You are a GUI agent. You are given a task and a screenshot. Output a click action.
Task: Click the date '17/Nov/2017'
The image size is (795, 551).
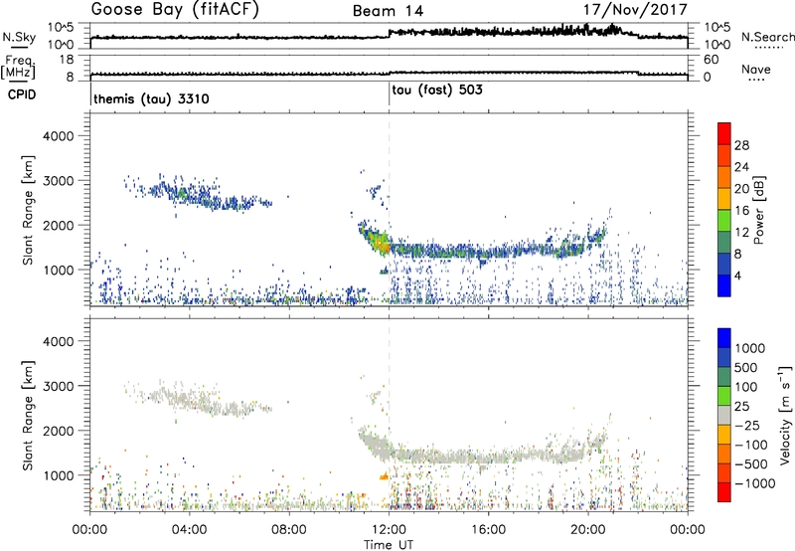click(635, 10)
